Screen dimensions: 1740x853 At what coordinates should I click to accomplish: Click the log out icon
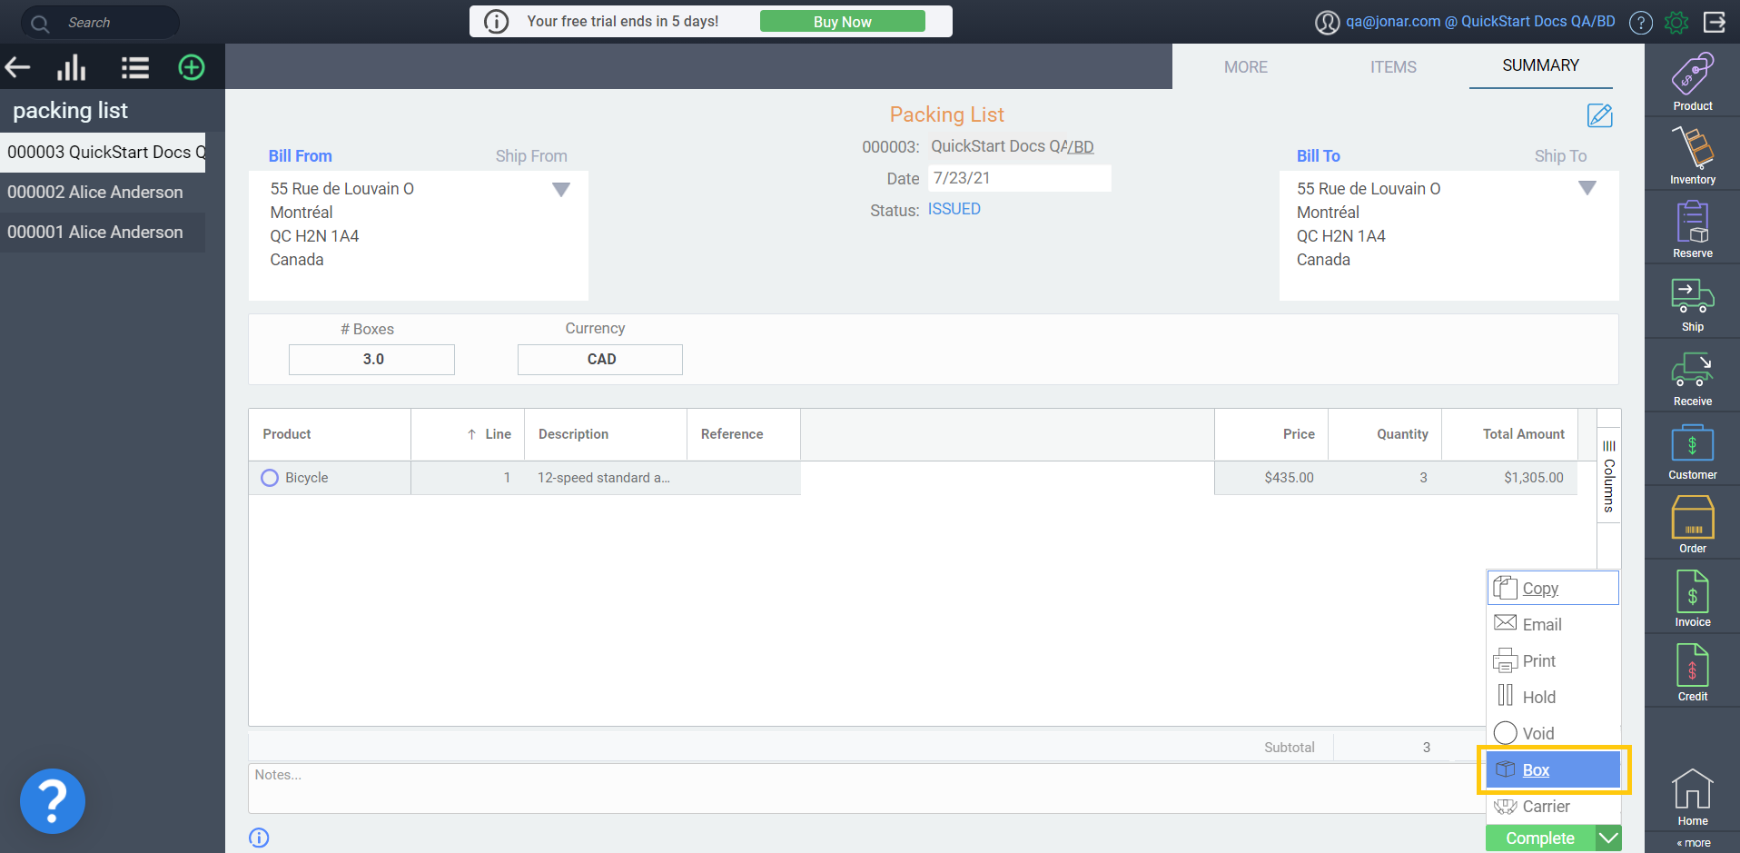click(x=1715, y=22)
